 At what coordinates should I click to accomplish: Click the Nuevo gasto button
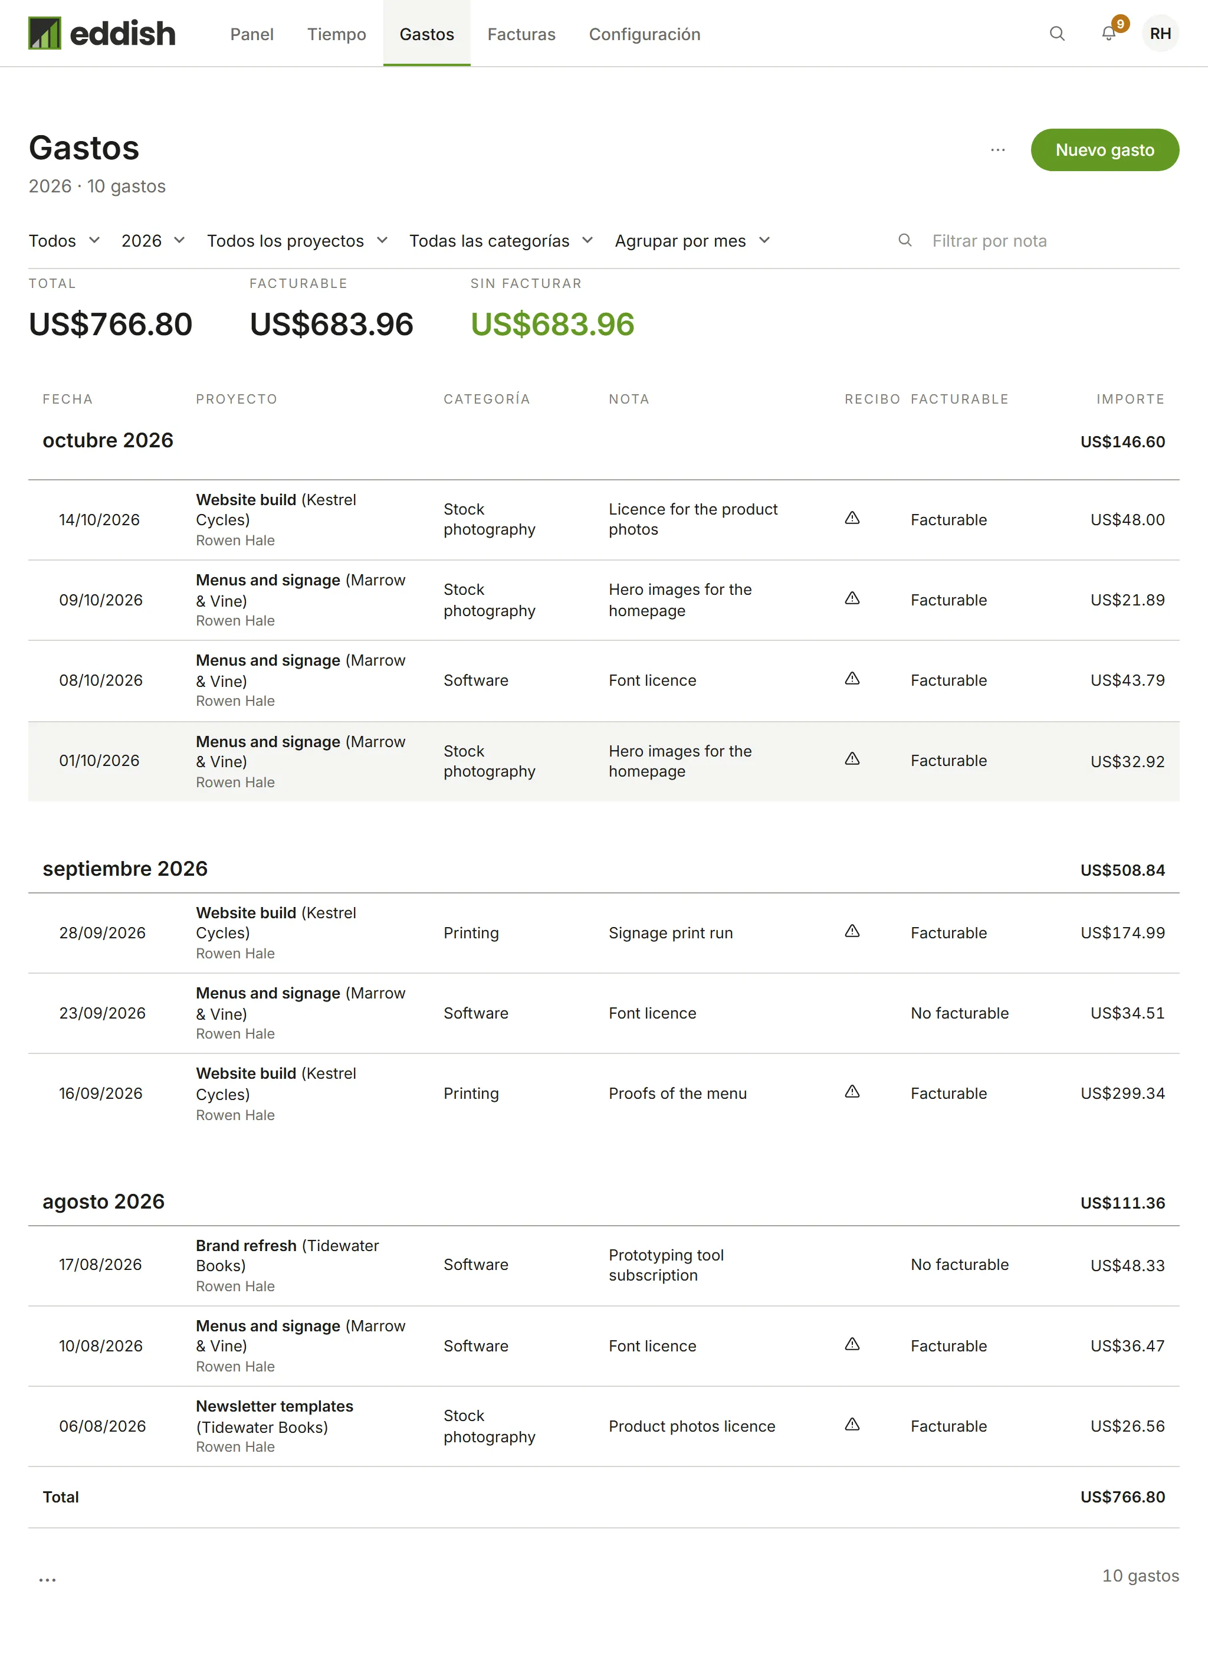pyautogui.click(x=1105, y=150)
